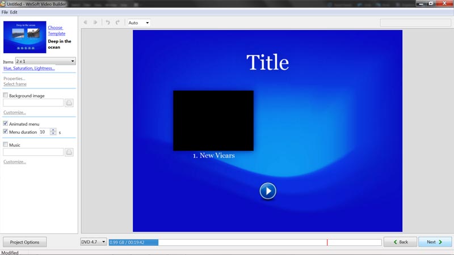Enable the Background image checkbox
The image size is (454, 255).
(6, 96)
